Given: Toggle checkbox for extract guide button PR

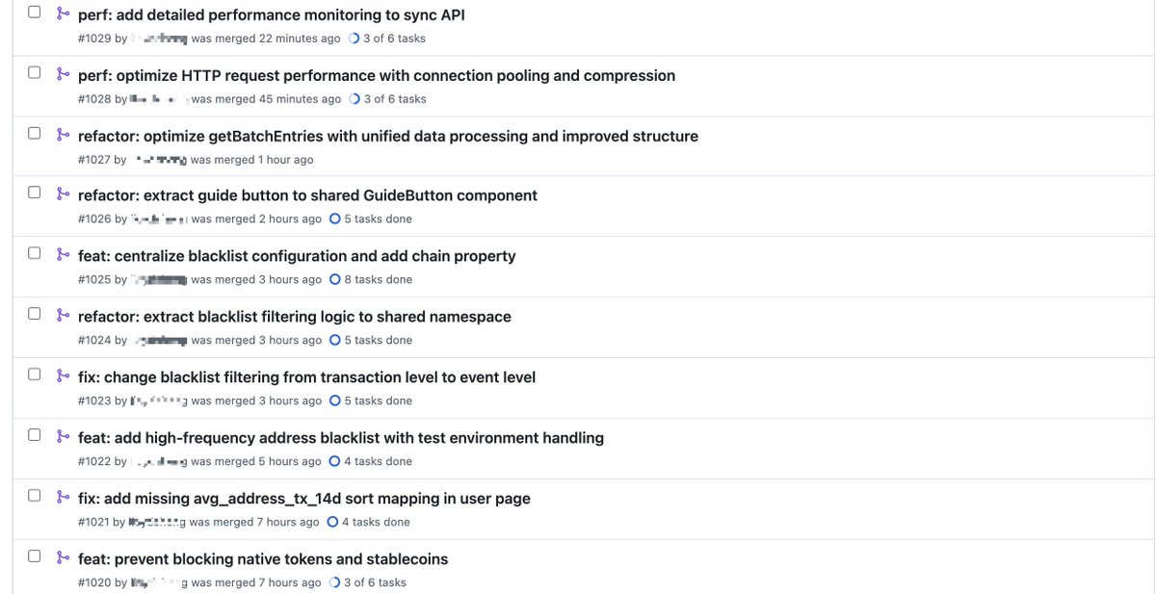Looking at the screenshot, I should (35, 193).
